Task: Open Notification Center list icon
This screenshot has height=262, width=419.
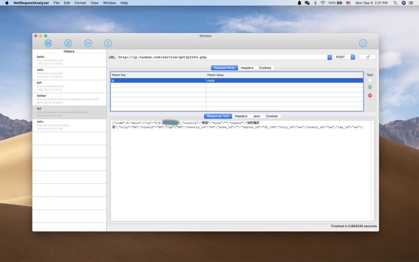Action: pyautogui.click(x=411, y=3)
